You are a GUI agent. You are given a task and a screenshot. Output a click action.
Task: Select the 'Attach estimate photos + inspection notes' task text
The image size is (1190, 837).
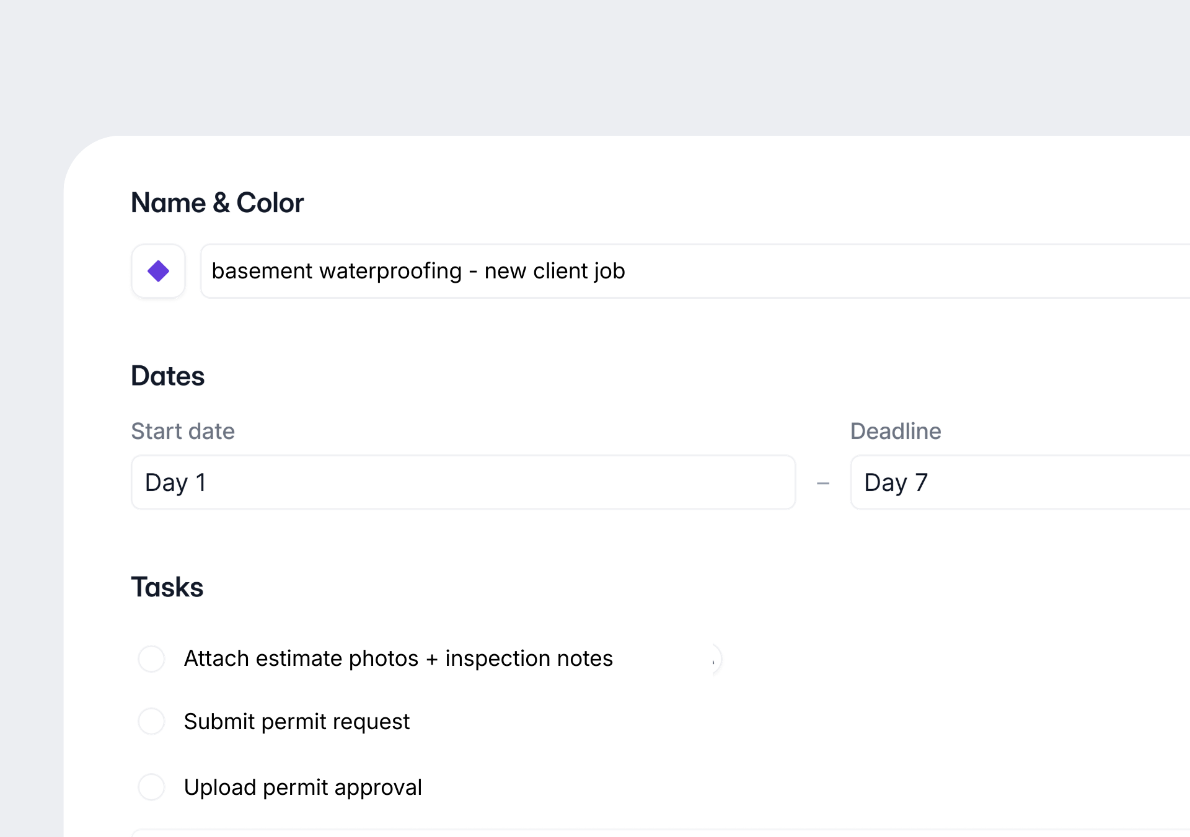pyautogui.click(x=398, y=658)
